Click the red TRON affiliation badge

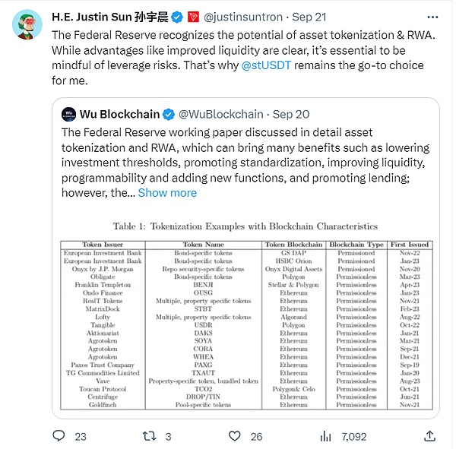[x=193, y=16]
